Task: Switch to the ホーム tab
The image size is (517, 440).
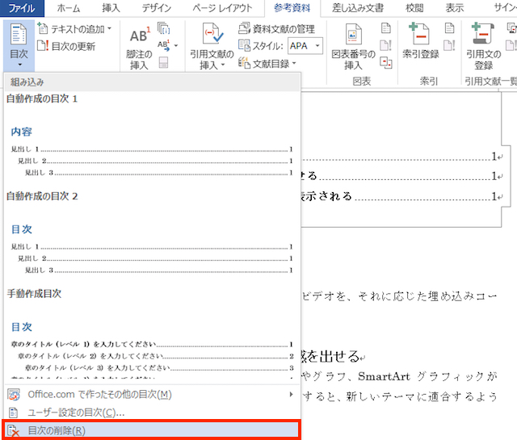Action: pos(68,8)
